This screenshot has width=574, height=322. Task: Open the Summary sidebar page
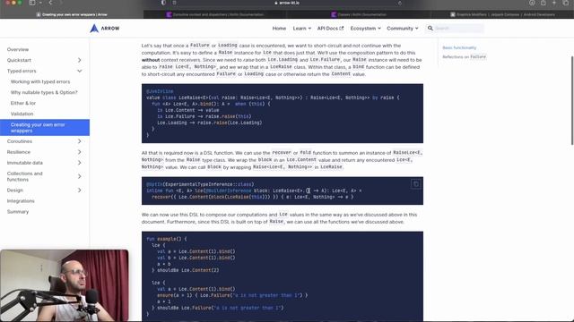(x=18, y=212)
